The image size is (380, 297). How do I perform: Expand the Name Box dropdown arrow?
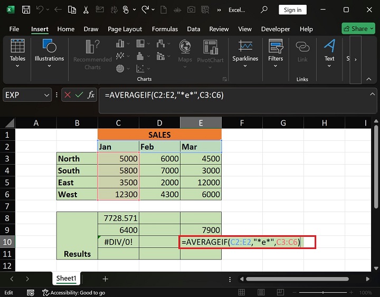pyautogui.click(x=45, y=95)
